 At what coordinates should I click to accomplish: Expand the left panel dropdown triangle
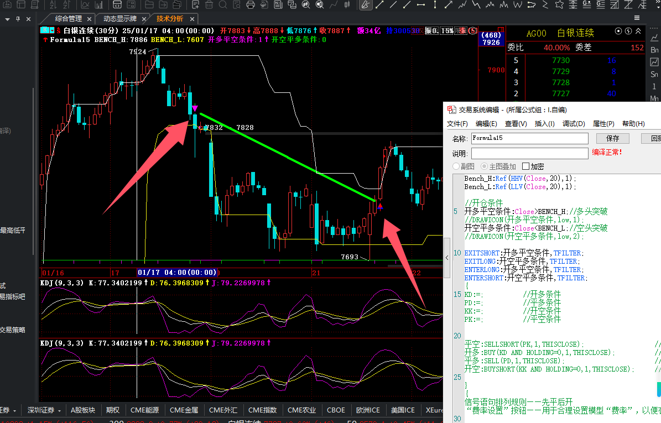[7, 19]
